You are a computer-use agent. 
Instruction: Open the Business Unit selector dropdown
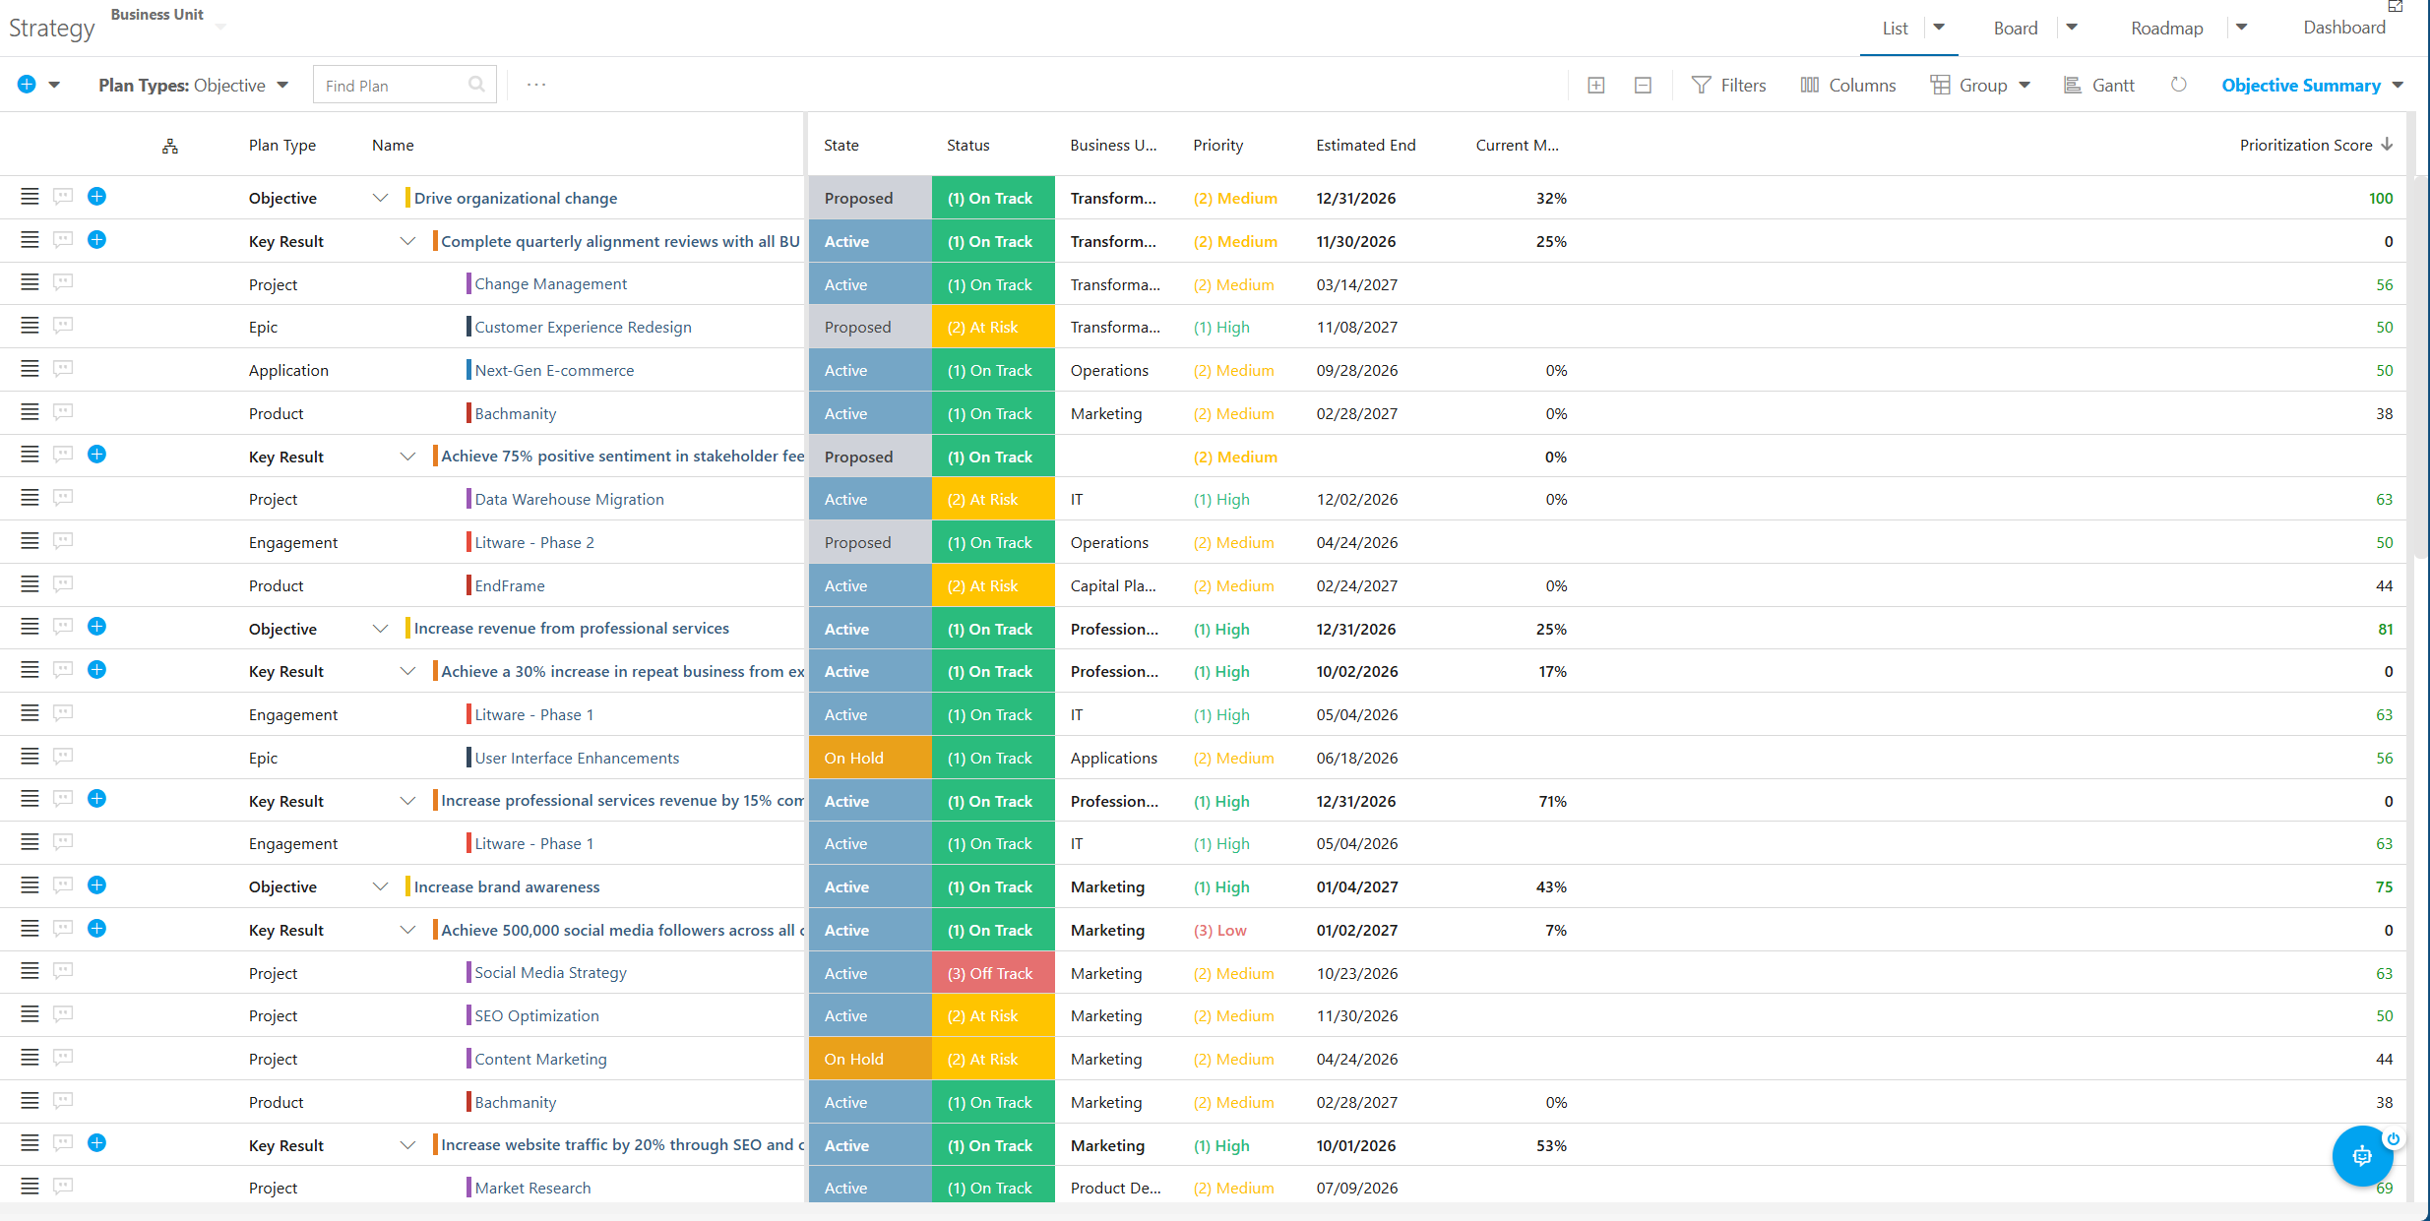[220, 27]
